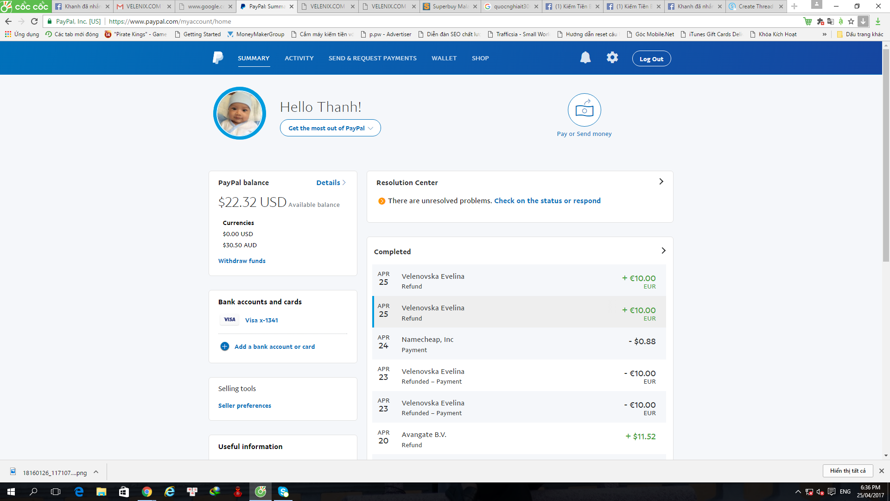Reload the page with the refresh icon
890x501 pixels.
[x=34, y=21]
